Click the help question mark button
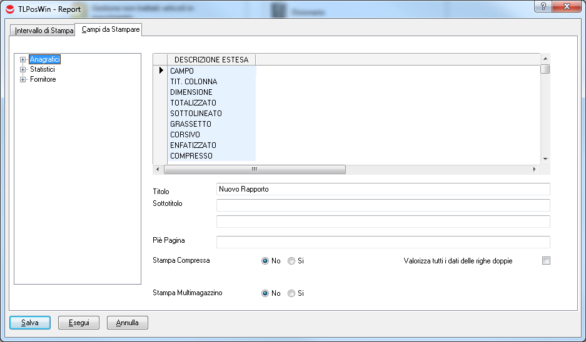Image resolution: width=586 pixels, height=342 pixels. [x=543, y=6]
